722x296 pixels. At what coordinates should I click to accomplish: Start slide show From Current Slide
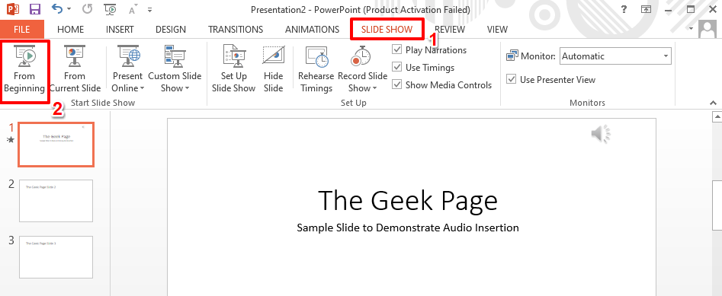pos(75,70)
